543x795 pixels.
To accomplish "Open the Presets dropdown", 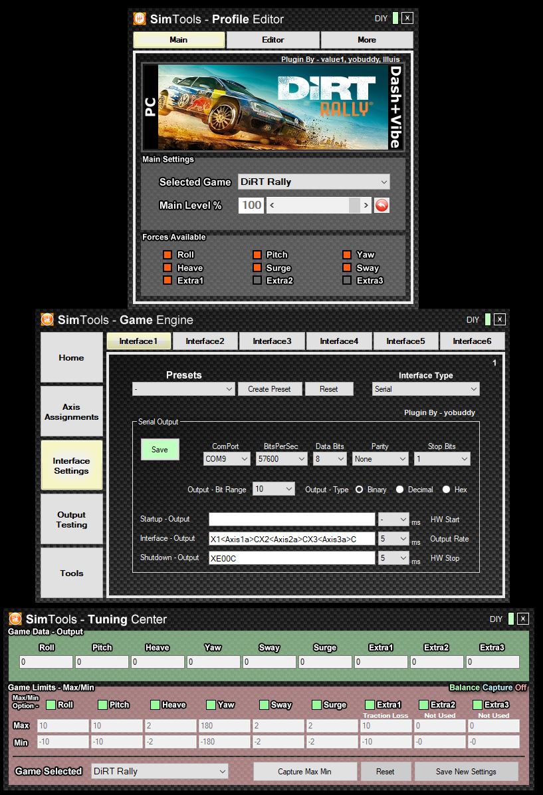I will point(183,389).
